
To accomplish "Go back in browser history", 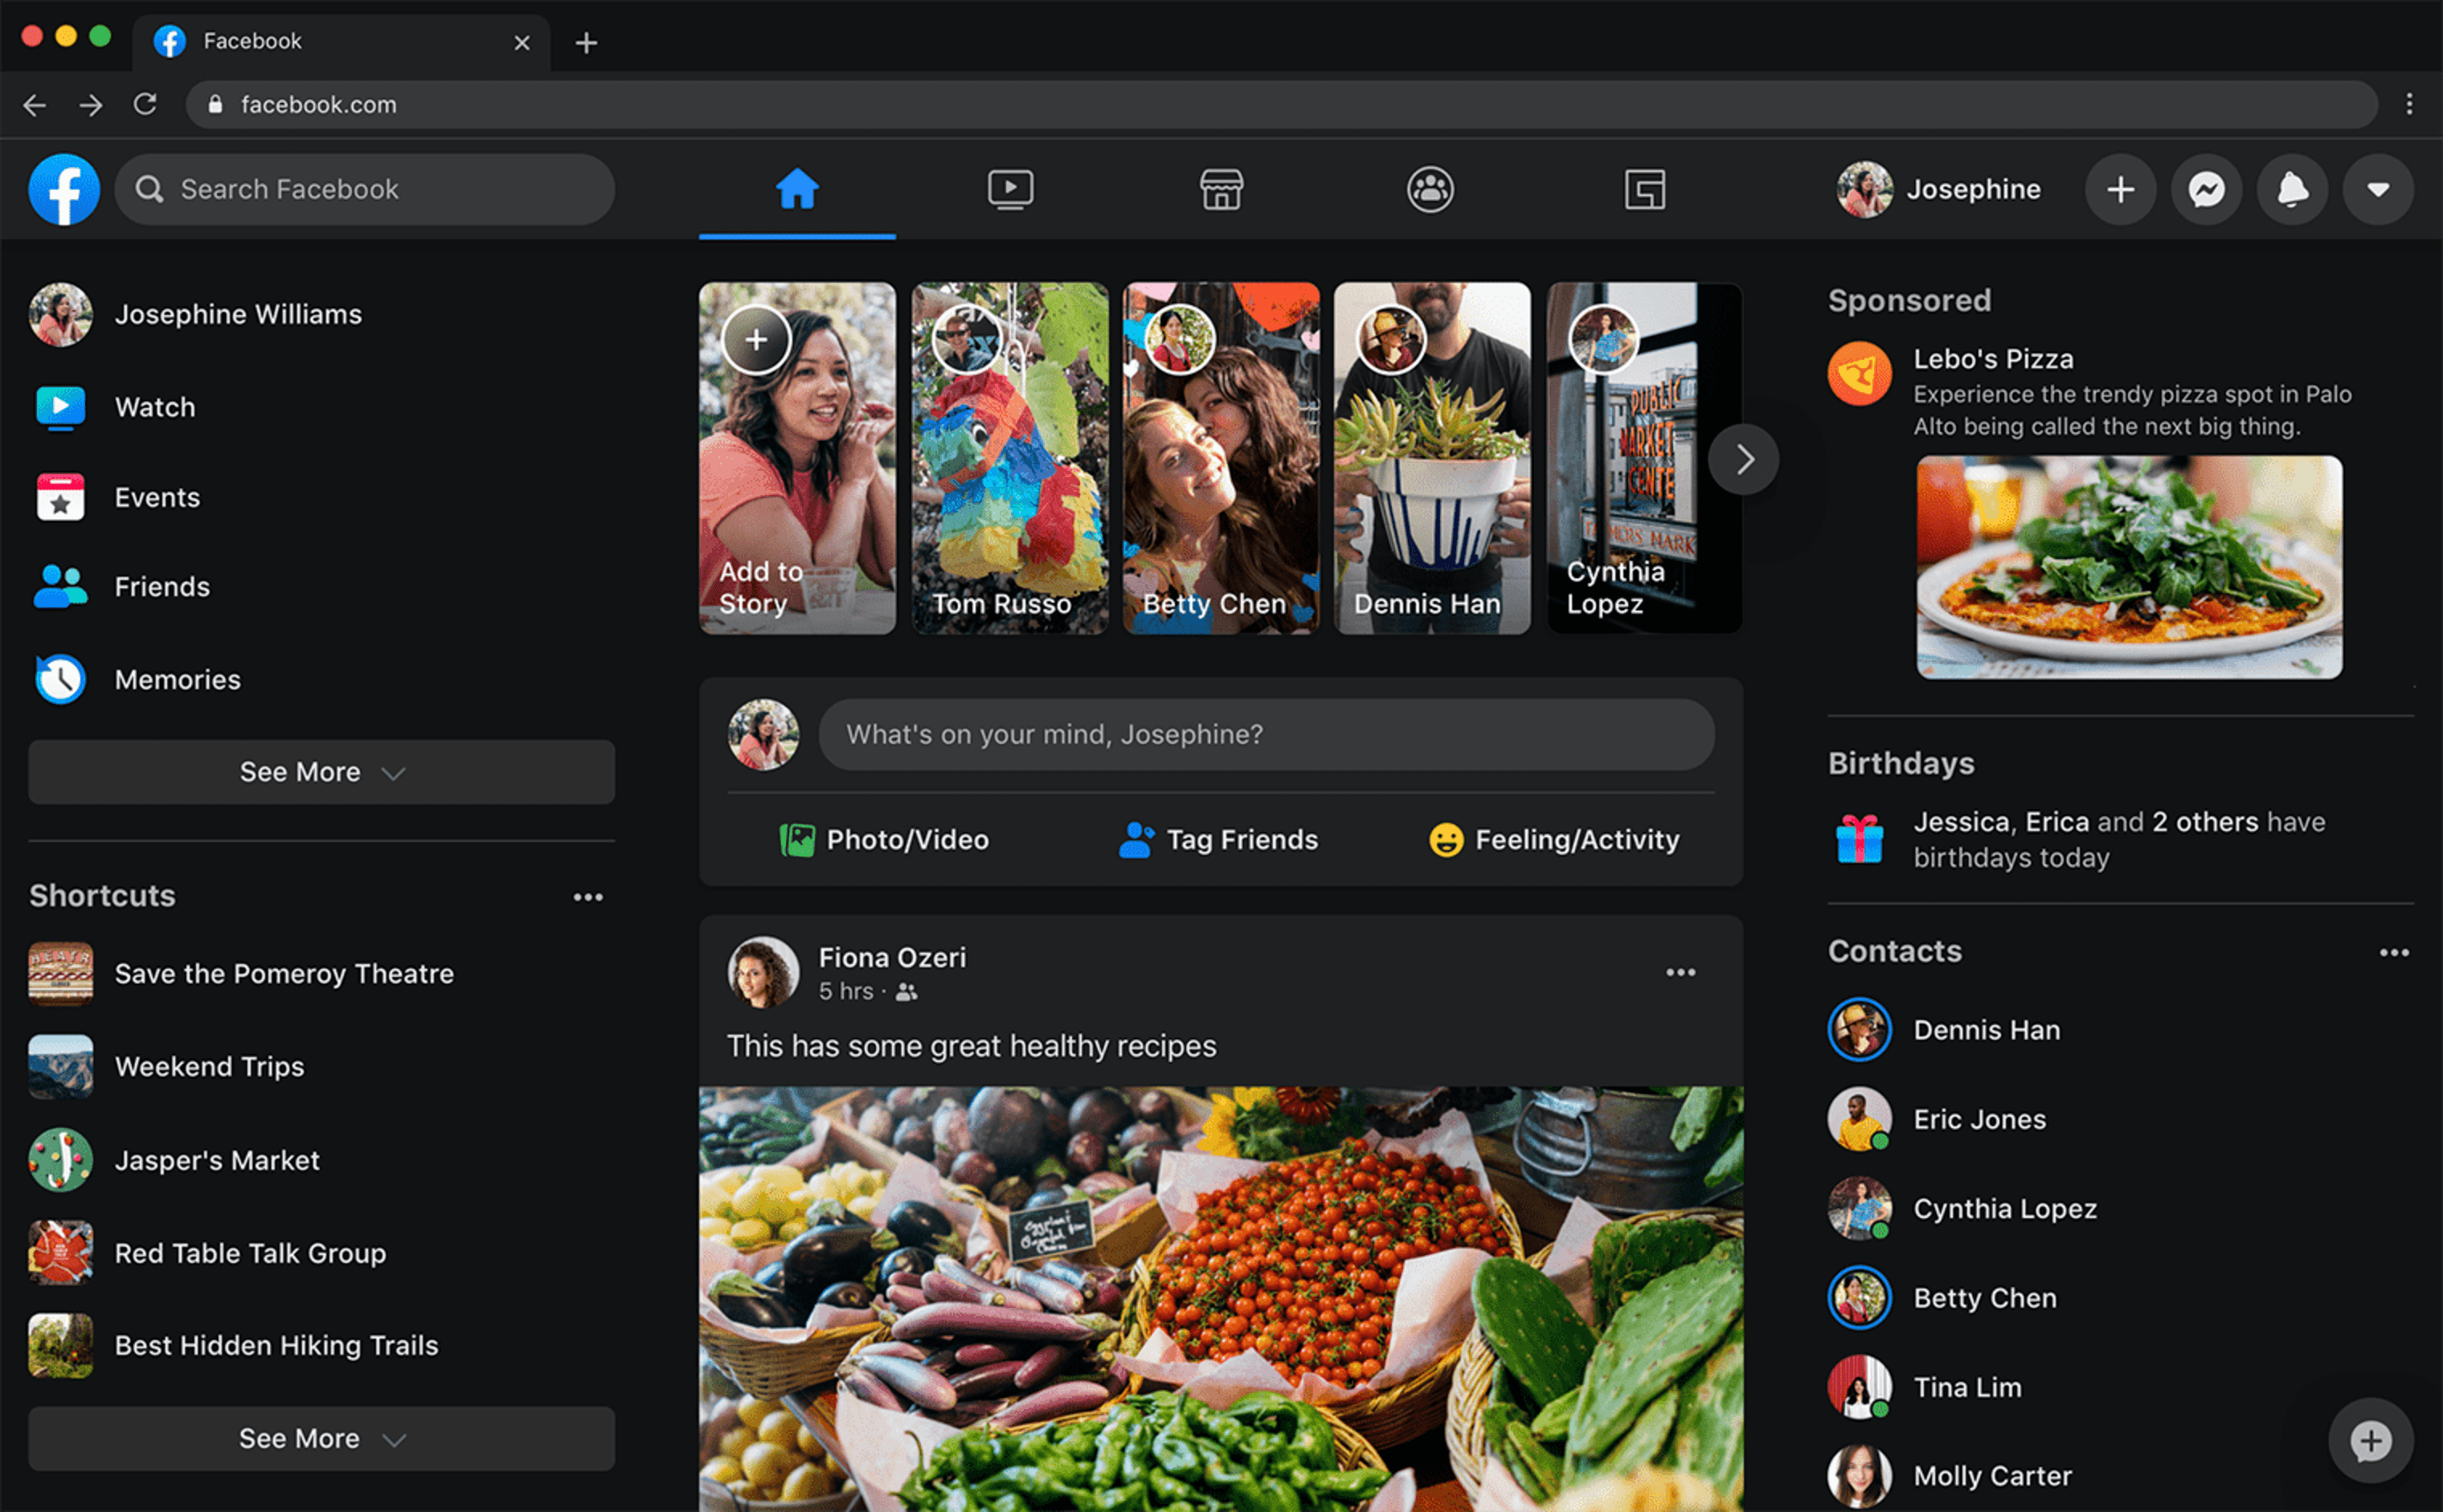I will (x=35, y=104).
